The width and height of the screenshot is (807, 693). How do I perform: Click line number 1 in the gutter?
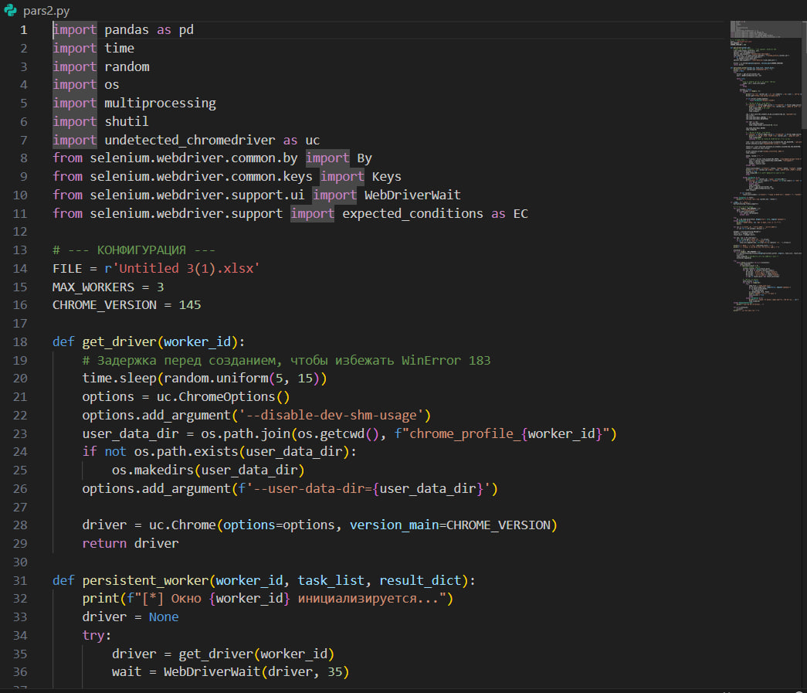pyautogui.click(x=24, y=30)
